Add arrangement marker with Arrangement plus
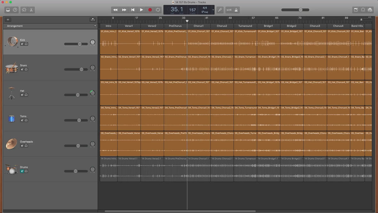Image resolution: width=378 pixels, height=213 pixels. 95,26
